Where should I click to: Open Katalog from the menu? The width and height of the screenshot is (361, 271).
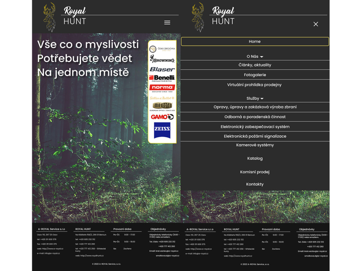tap(255, 159)
